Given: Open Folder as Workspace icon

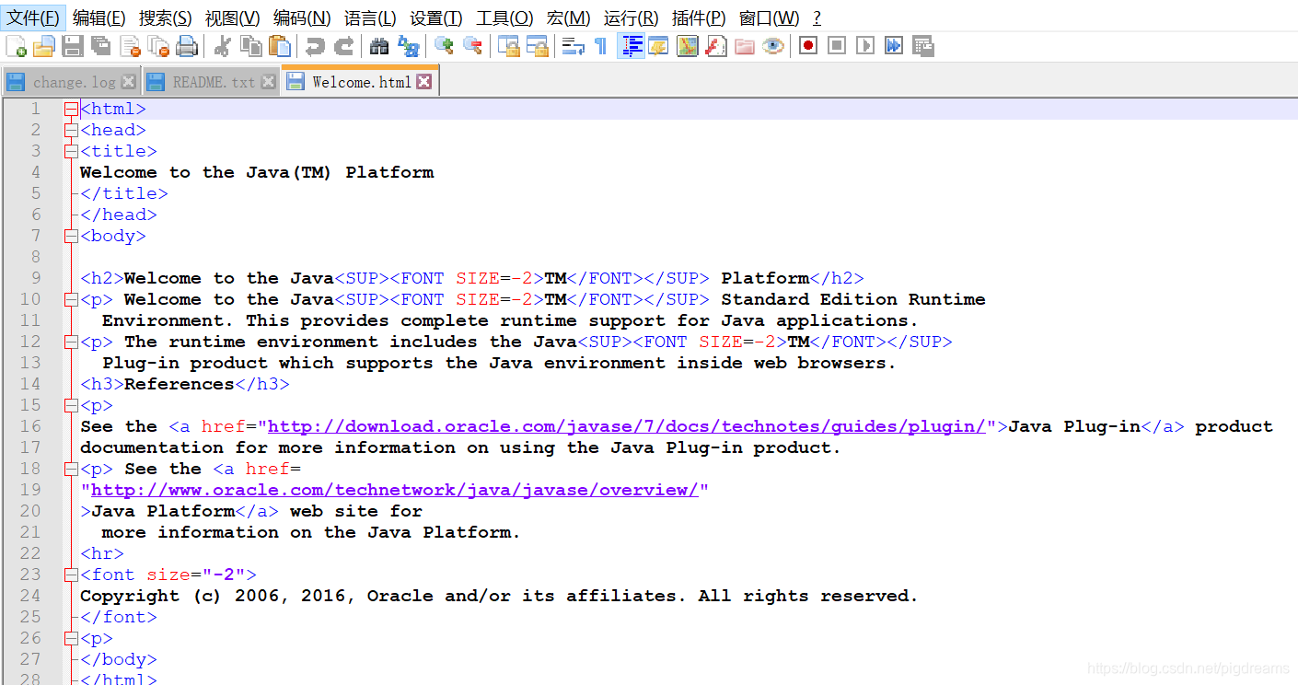Looking at the screenshot, I should click(x=745, y=45).
